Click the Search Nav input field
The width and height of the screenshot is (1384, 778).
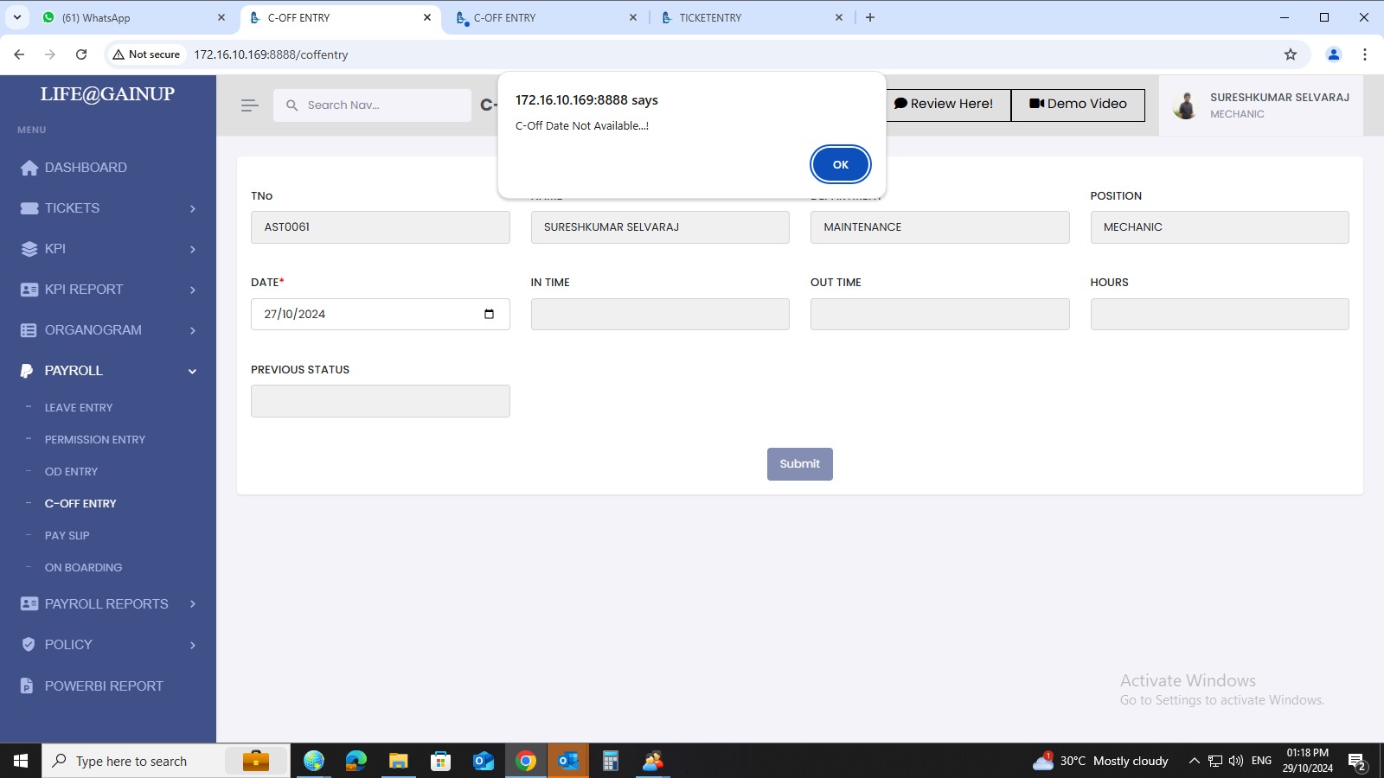[381, 105]
